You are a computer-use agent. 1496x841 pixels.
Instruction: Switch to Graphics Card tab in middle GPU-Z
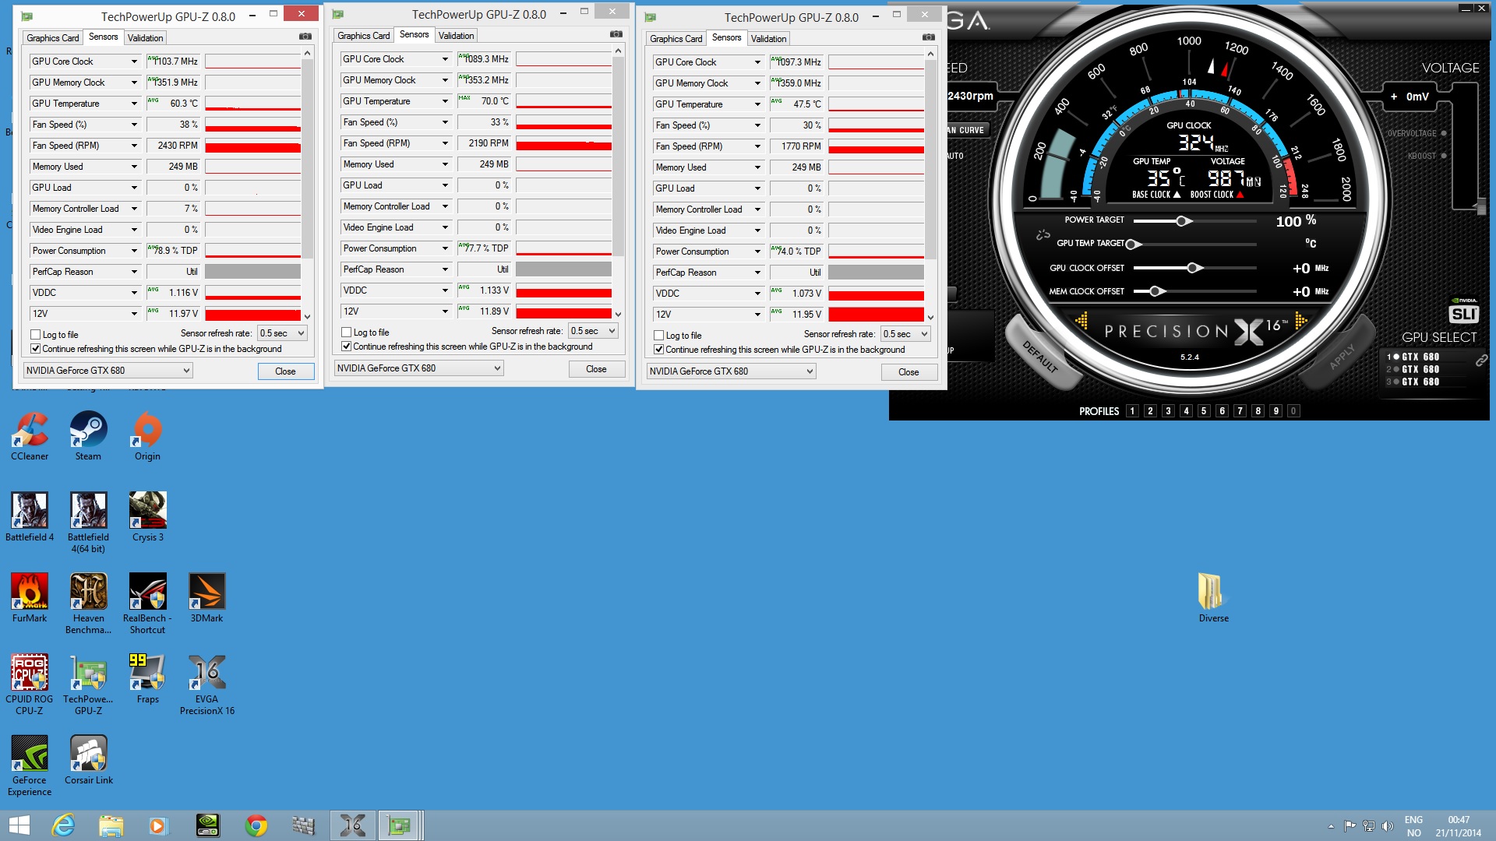(x=363, y=36)
